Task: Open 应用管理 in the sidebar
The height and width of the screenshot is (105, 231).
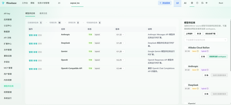Action: coord(8,20)
